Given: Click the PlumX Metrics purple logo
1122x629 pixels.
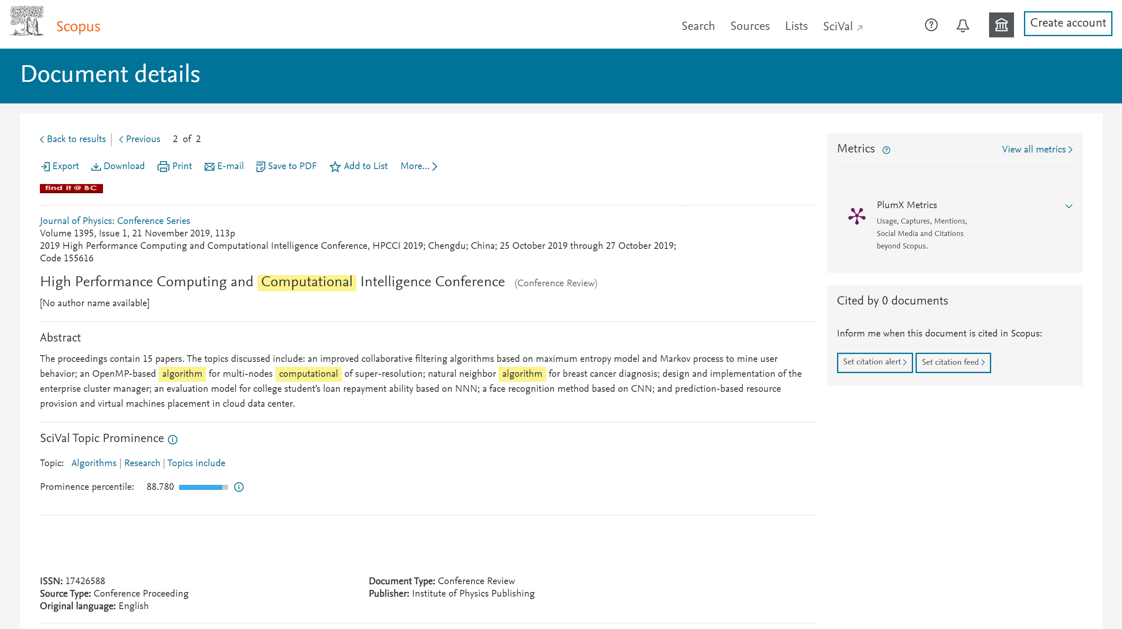Looking at the screenshot, I should click(856, 216).
